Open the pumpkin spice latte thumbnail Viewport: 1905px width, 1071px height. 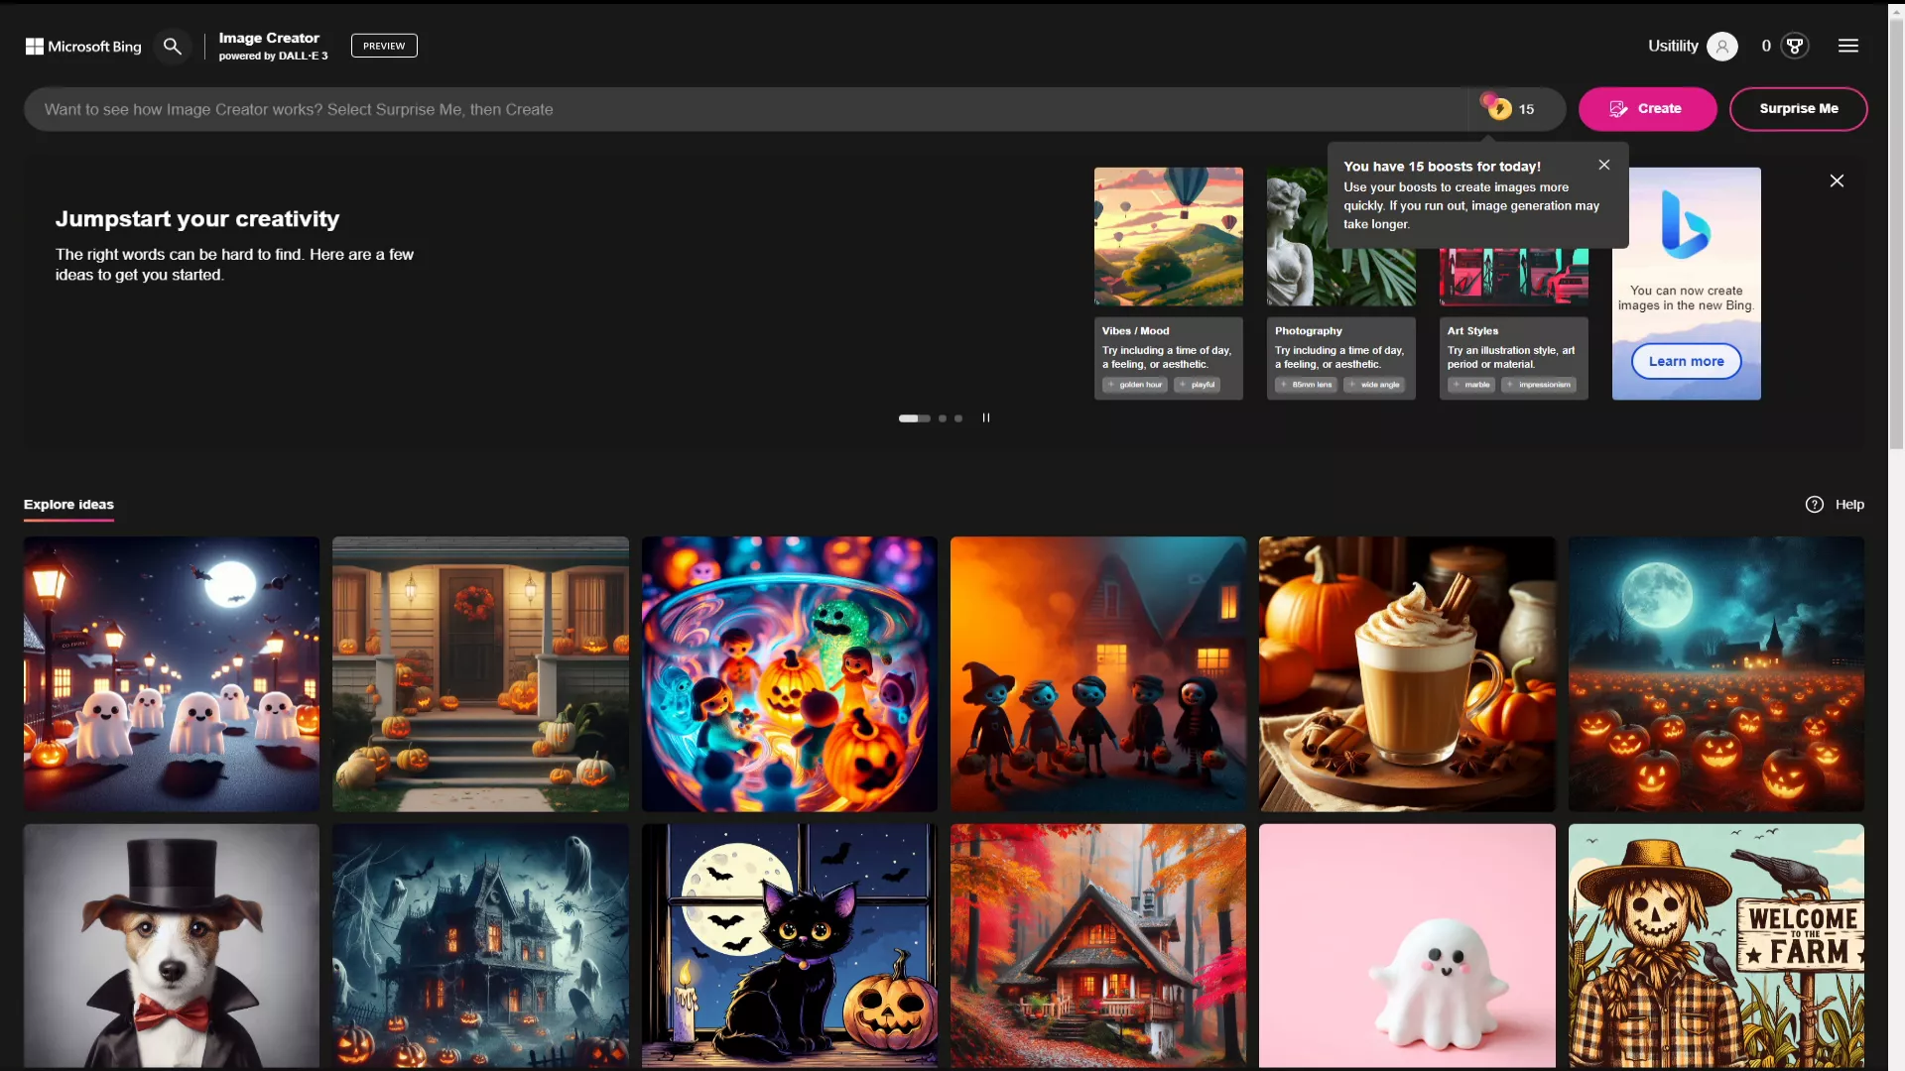1406,674
